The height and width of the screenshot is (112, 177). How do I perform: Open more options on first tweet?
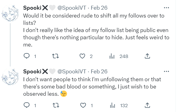166,8
